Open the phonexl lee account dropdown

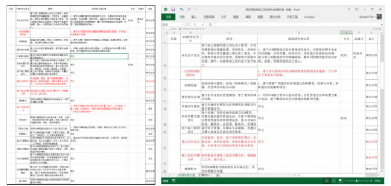pyautogui.click(x=367, y=17)
